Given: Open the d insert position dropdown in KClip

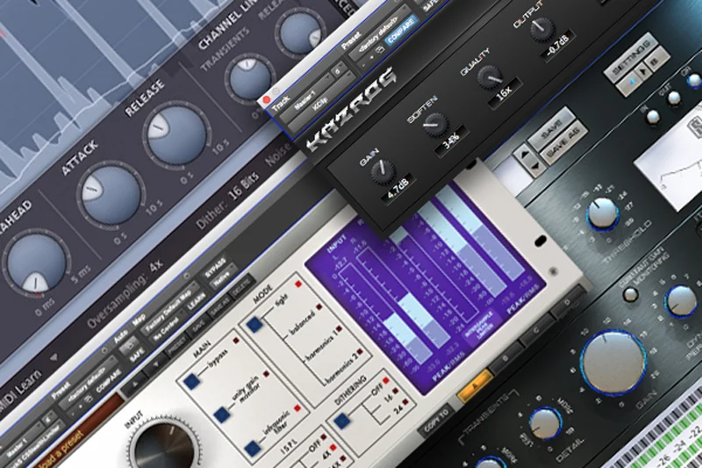Looking at the screenshot, I should (x=340, y=71).
